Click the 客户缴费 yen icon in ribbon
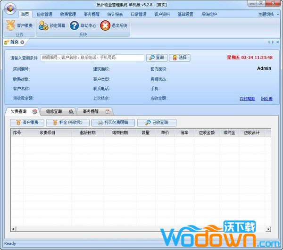283x250 pixels. coord(10,25)
